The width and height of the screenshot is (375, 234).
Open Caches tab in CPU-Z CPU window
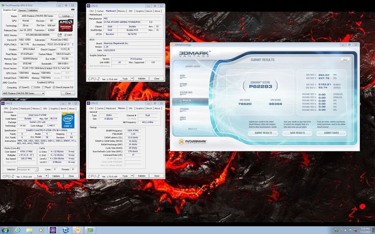point(15,109)
